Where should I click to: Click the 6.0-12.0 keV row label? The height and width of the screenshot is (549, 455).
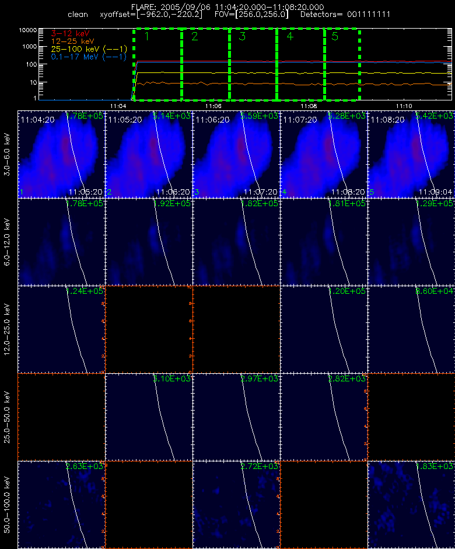point(6,242)
